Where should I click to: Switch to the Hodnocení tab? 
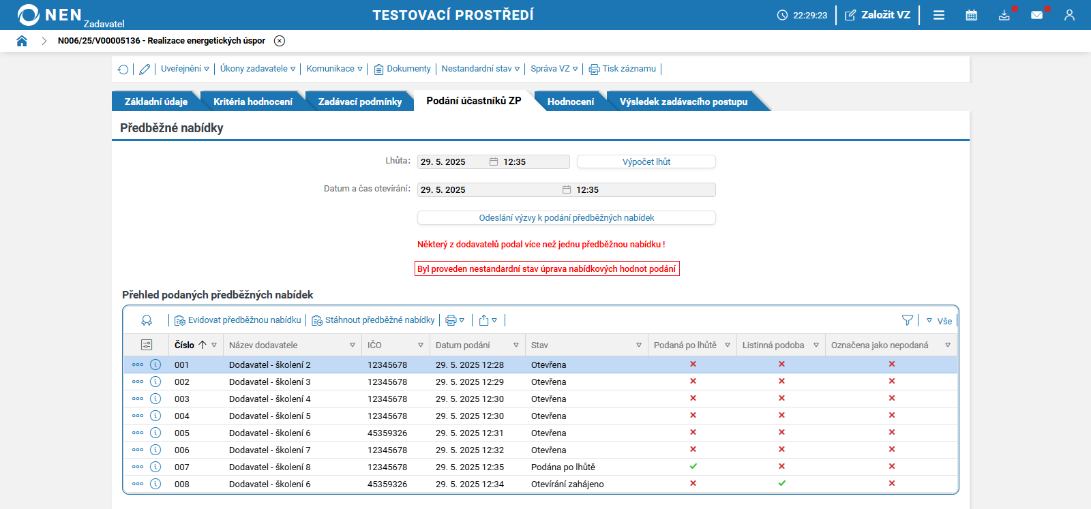[570, 102]
